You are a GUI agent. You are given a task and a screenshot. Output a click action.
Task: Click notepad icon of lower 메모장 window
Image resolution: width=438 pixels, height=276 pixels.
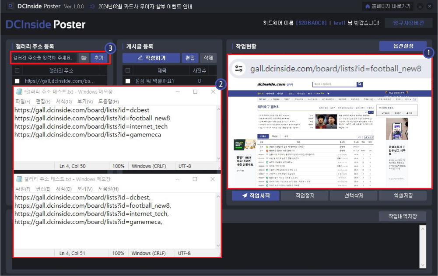click(x=19, y=179)
